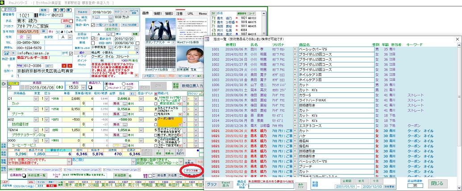Click the 文 button beside the email field

click(x=13, y=53)
